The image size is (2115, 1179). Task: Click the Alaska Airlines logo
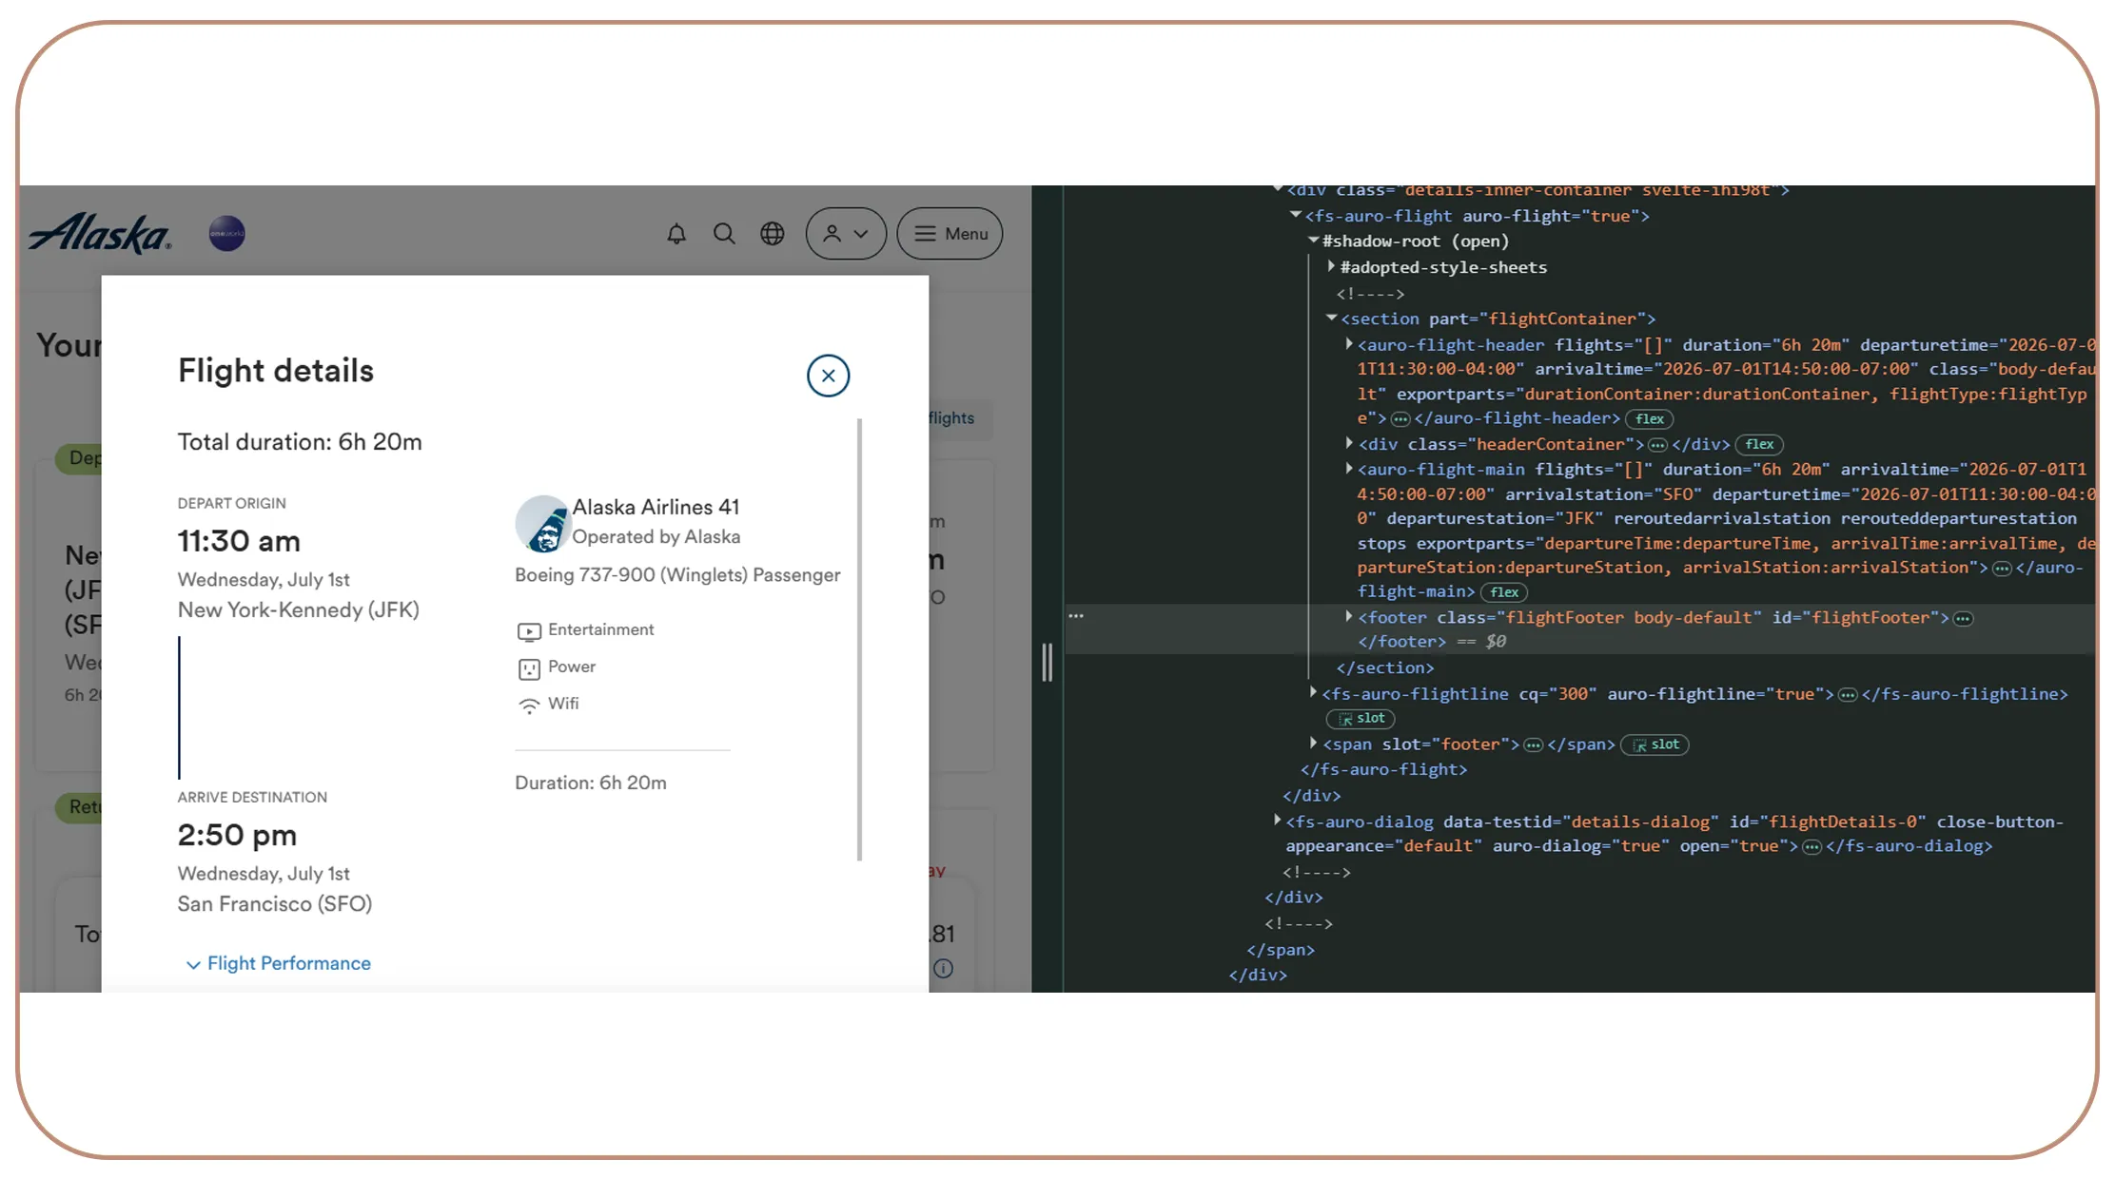click(x=100, y=233)
